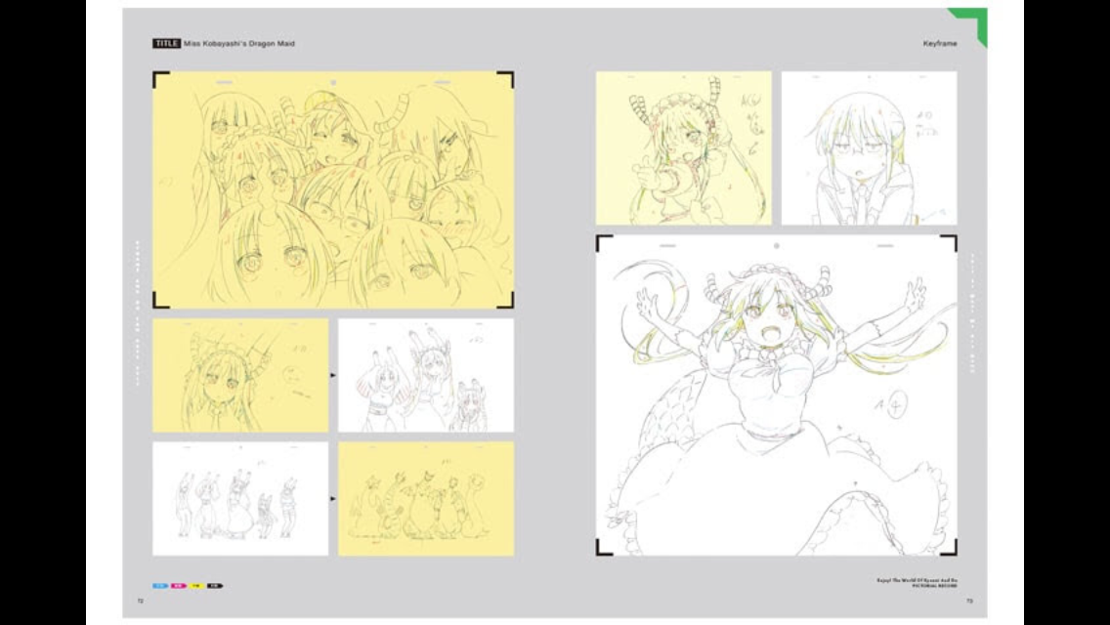Image resolution: width=1110 pixels, height=625 pixels.
Task: Select the yellow color tag
Action: (x=196, y=586)
